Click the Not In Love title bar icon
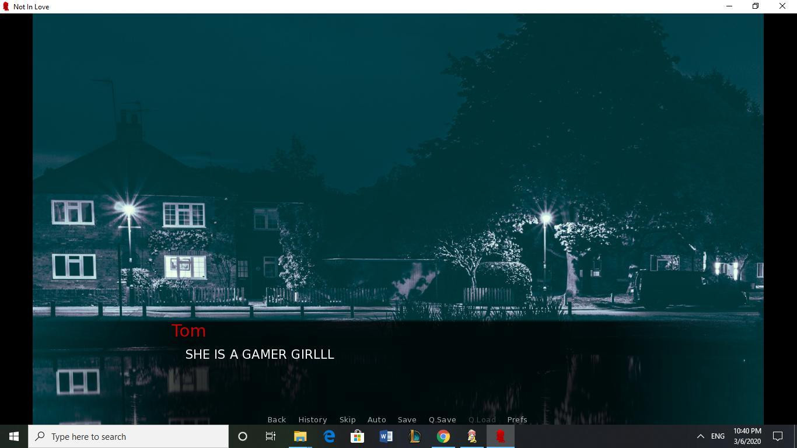The width and height of the screenshot is (797, 448). [6, 6]
